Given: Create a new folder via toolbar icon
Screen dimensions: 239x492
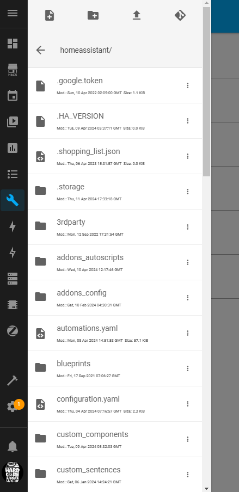Looking at the screenshot, I should pyautogui.click(x=93, y=15).
